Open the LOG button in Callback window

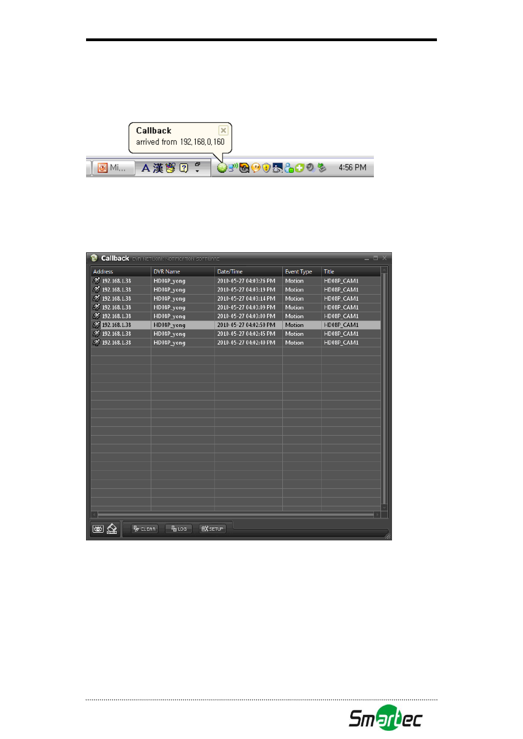(x=179, y=529)
